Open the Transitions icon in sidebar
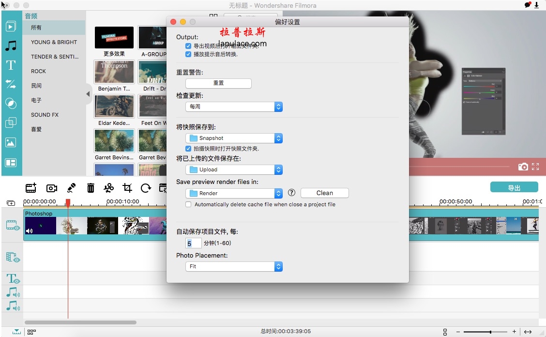 tap(11, 84)
